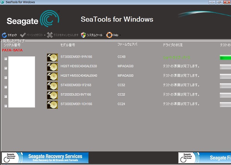This screenshot has height=165, width=231.
Task: Click the Seagate banner on the bottom right
Action: click(204, 158)
